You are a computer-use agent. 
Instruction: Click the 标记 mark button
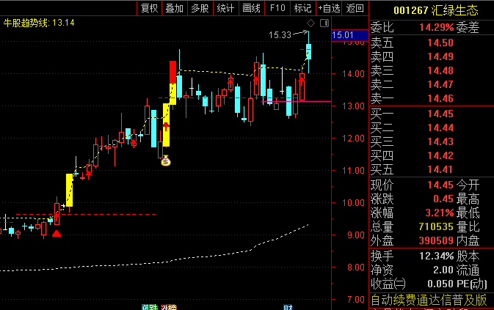pyautogui.click(x=302, y=8)
